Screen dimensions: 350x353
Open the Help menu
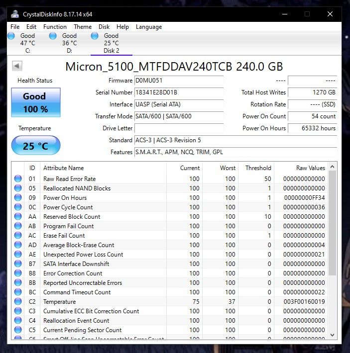122,27
